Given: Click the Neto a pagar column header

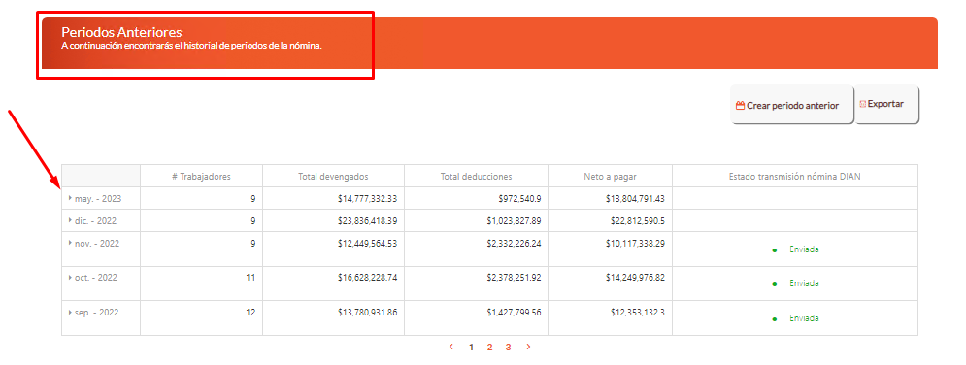Looking at the screenshot, I should 610,176.
